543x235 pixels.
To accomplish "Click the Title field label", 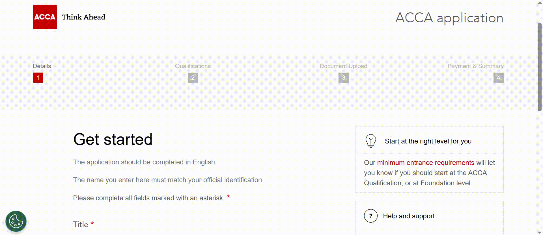I will pyautogui.click(x=81, y=225).
